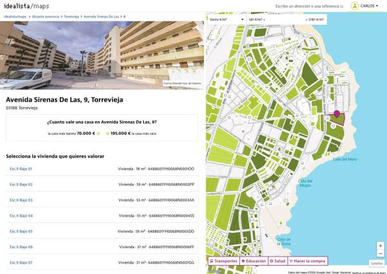The width and height of the screenshot is (387, 274).
Task: Click the 03188 Torrevieja postal code text
Action: (22, 108)
